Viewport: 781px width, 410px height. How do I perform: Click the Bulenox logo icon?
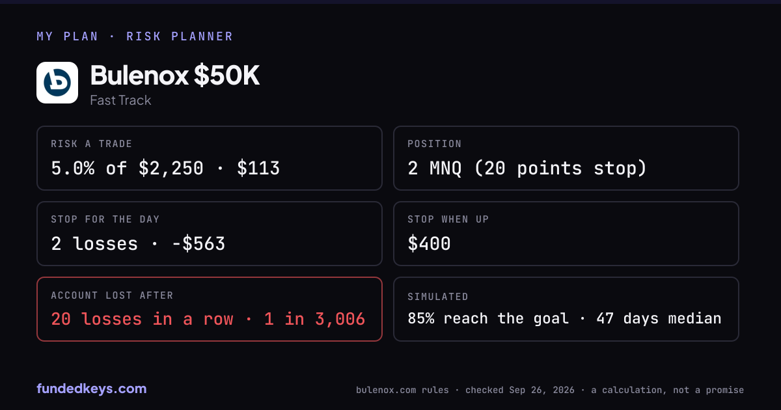[57, 83]
